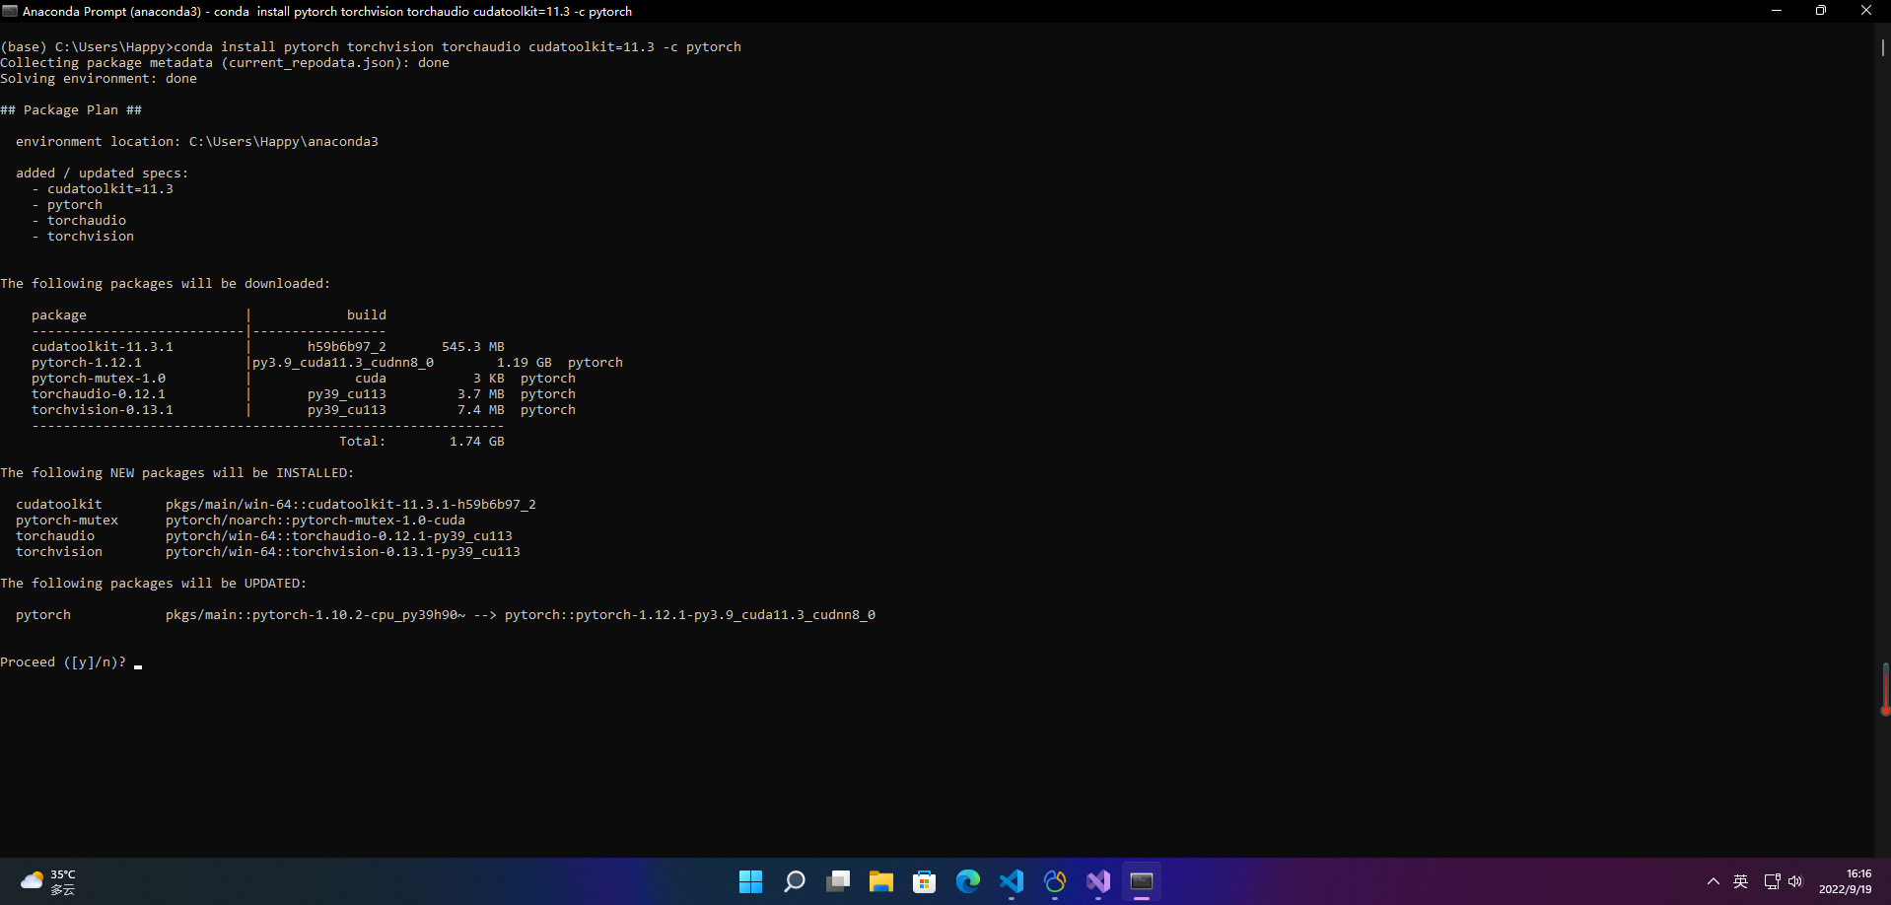Click the "NEW packages will be INSTALLED" line
This screenshot has height=905, width=1891.
pos(177,473)
